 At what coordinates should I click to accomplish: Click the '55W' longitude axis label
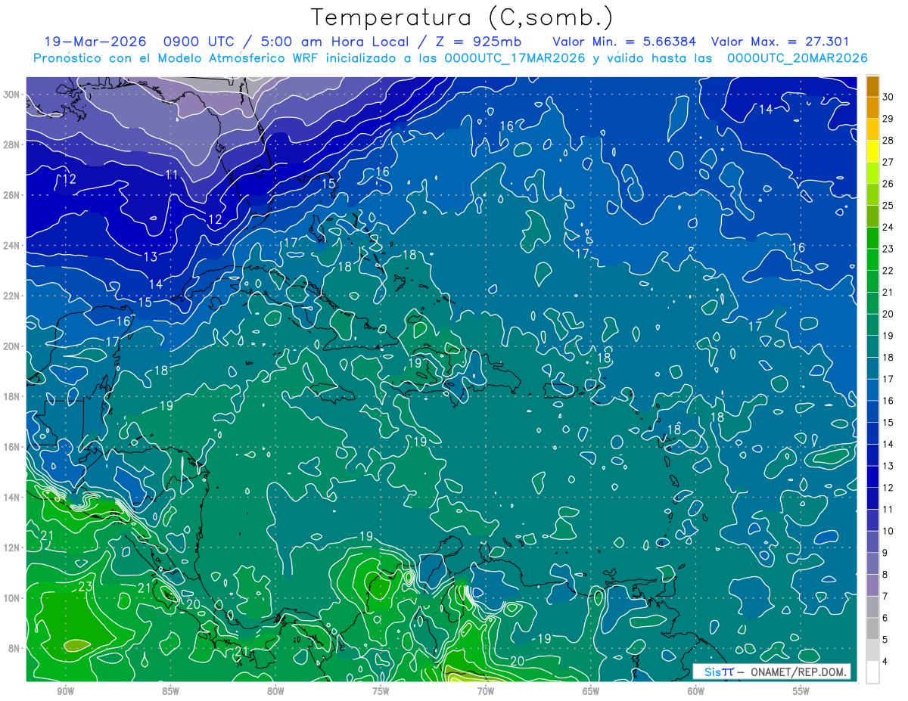click(x=801, y=691)
